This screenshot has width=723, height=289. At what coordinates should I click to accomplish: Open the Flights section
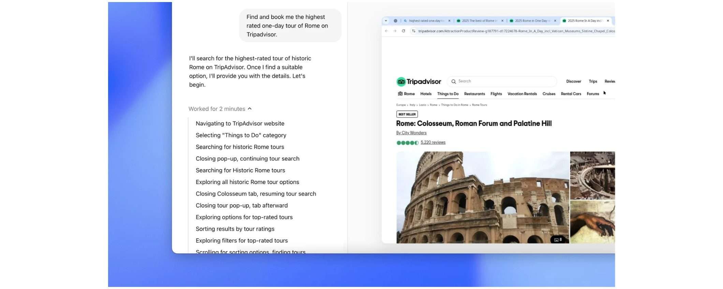496,94
